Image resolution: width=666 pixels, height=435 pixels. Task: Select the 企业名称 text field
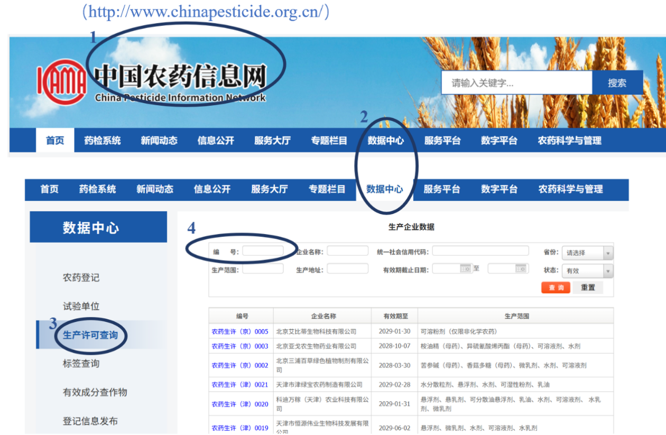[x=347, y=251]
